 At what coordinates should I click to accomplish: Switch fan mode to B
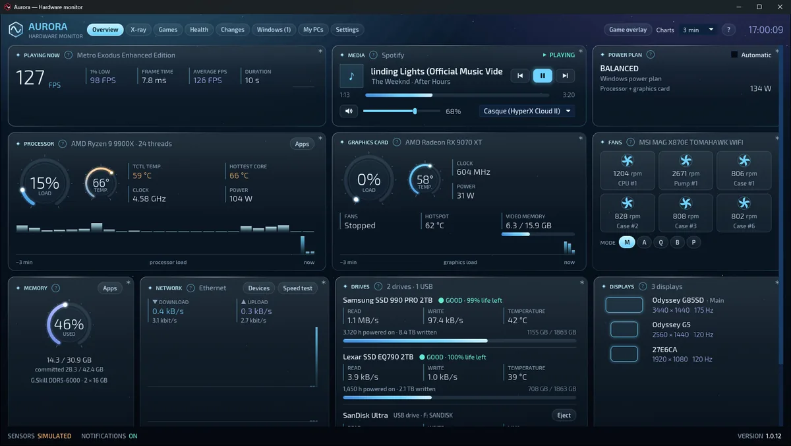[677, 242]
